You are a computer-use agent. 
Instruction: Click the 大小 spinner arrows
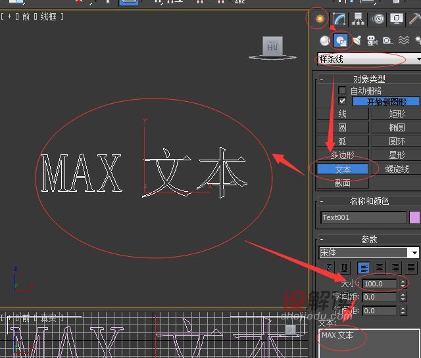pyautogui.click(x=403, y=284)
